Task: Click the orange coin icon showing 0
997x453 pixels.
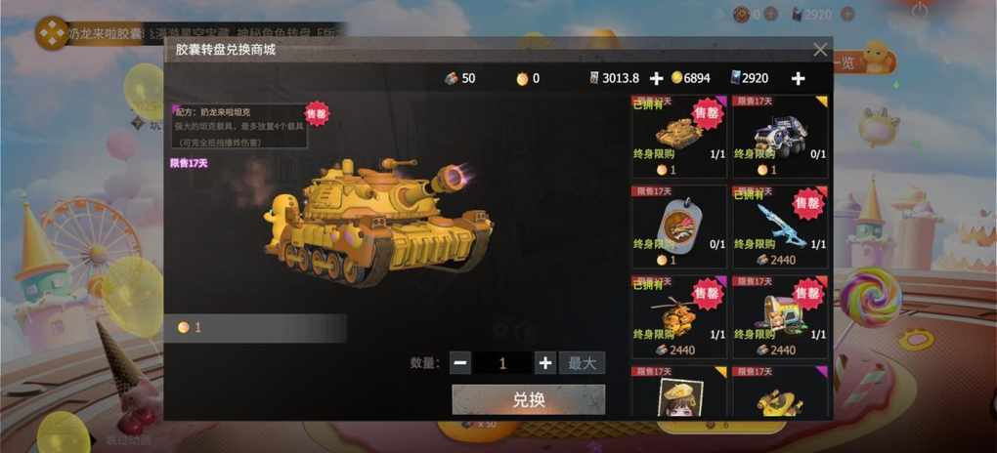Action: (x=523, y=78)
